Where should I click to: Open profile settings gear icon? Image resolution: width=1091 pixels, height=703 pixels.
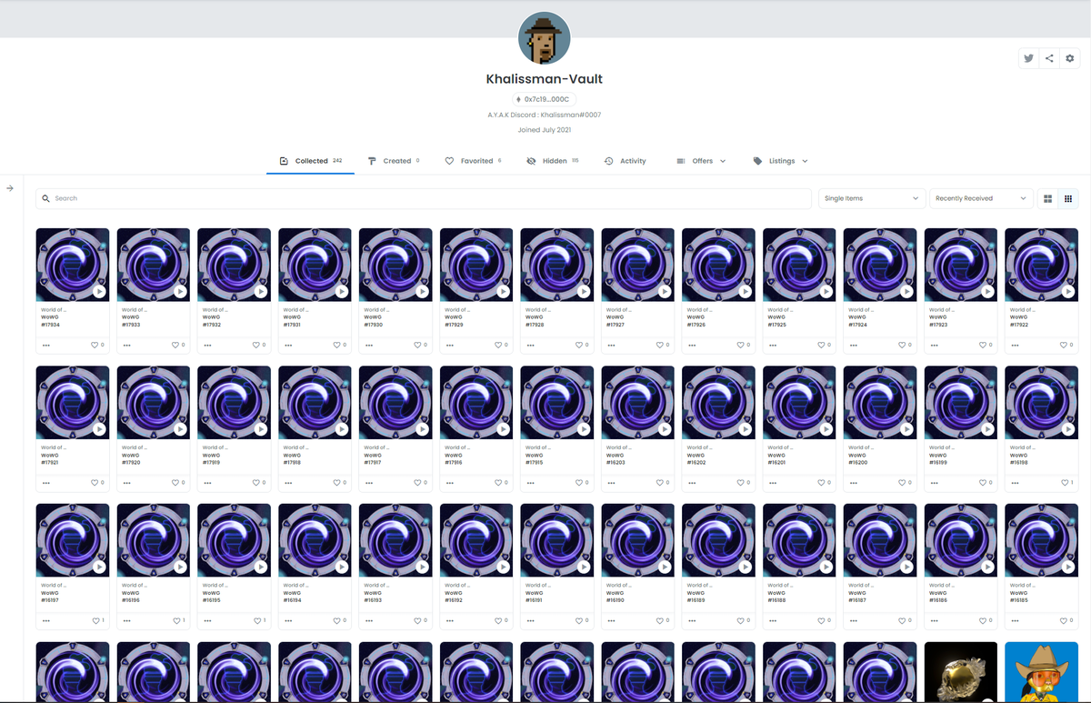(x=1069, y=58)
